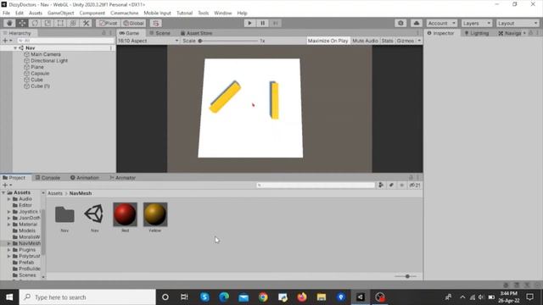The height and width of the screenshot is (305, 543).
Task: Toggle hidden packages visibility count
Action: click(x=415, y=186)
